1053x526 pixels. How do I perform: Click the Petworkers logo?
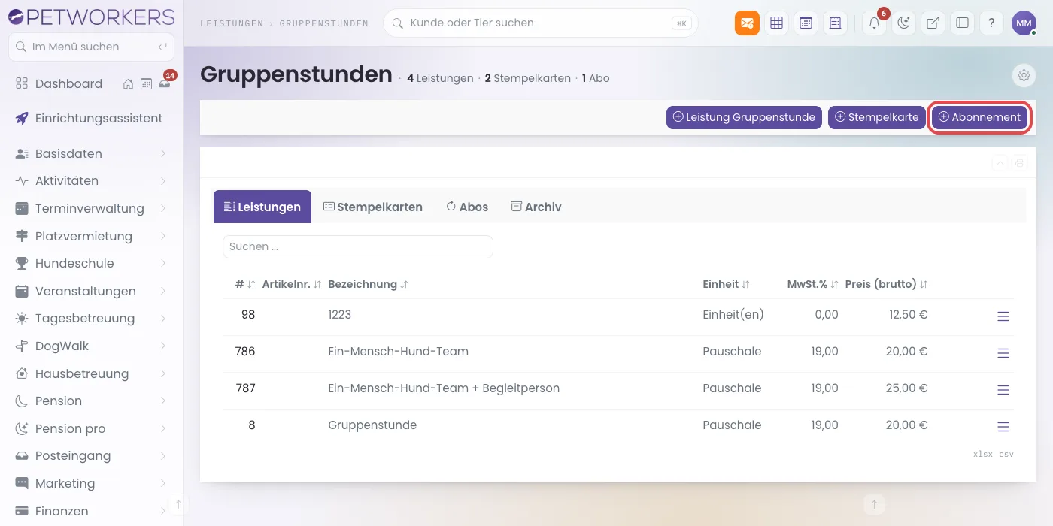tap(91, 17)
